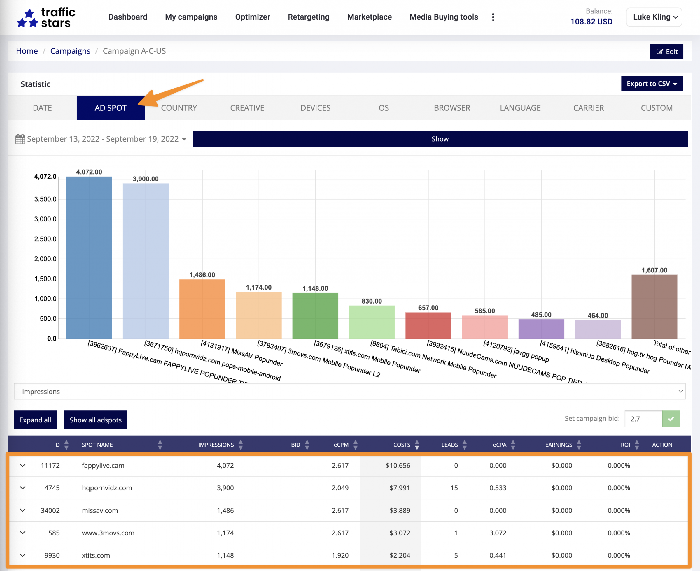The height and width of the screenshot is (571, 700).
Task: Sort by Costs column arrows
Action: pos(417,445)
